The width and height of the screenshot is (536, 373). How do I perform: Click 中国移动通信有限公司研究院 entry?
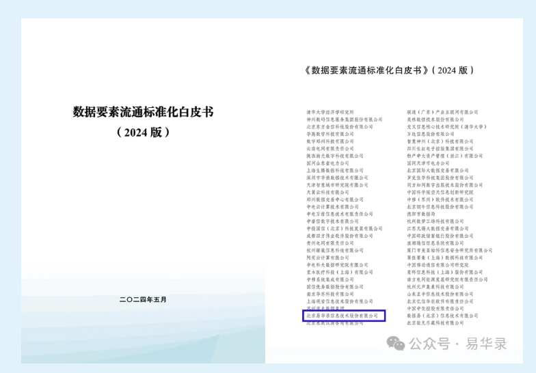438,264
